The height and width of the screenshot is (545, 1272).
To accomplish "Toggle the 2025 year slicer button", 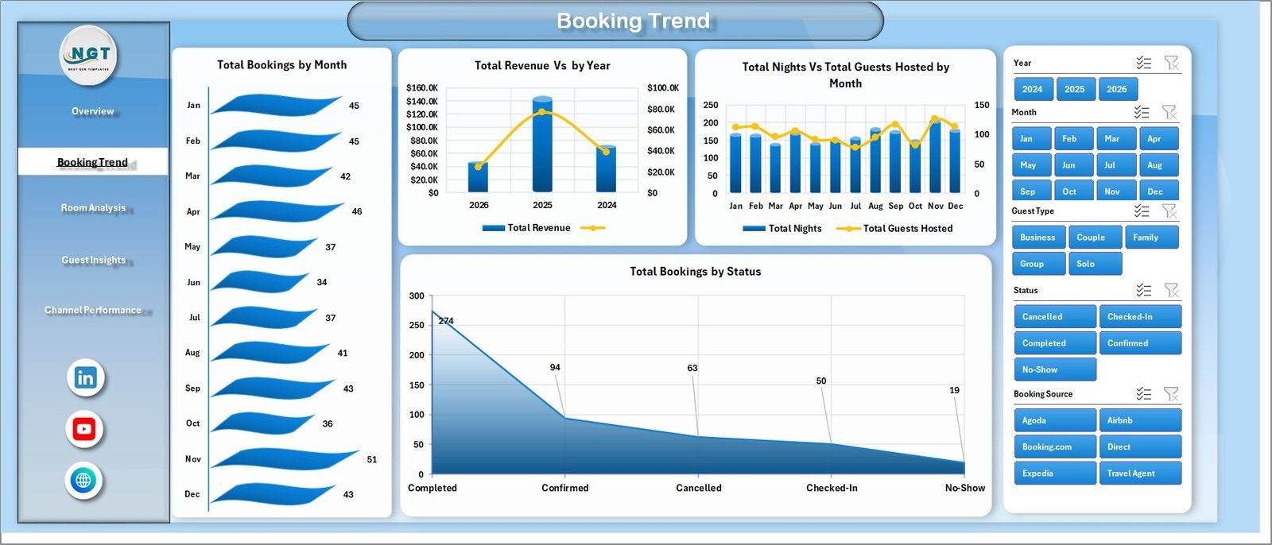I will (x=1074, y=89).
